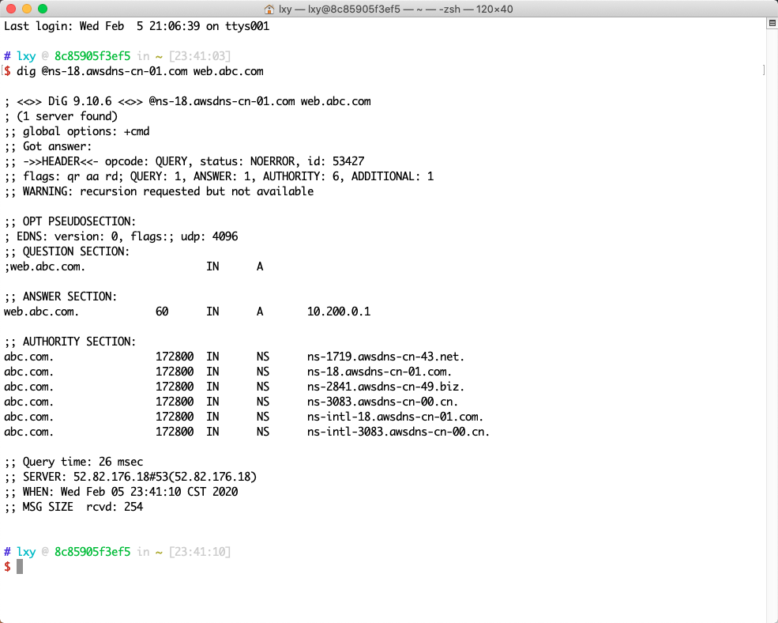This screenshot has width=778, height=623.
Task: Minimize the Terminal window with yellow button
Action: coord(27,9)
